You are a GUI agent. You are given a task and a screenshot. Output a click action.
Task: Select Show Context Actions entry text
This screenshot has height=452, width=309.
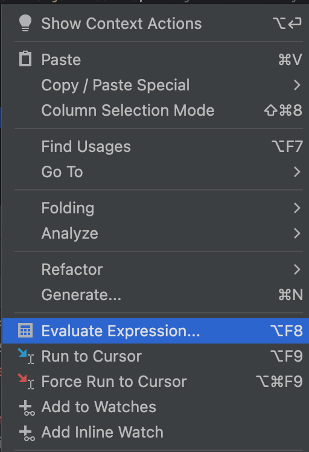pos(121,24)
